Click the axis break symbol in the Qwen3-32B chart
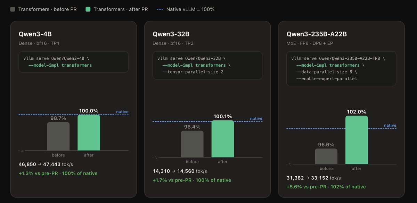This screenshot has width=417, height=203. coord(156,157)
